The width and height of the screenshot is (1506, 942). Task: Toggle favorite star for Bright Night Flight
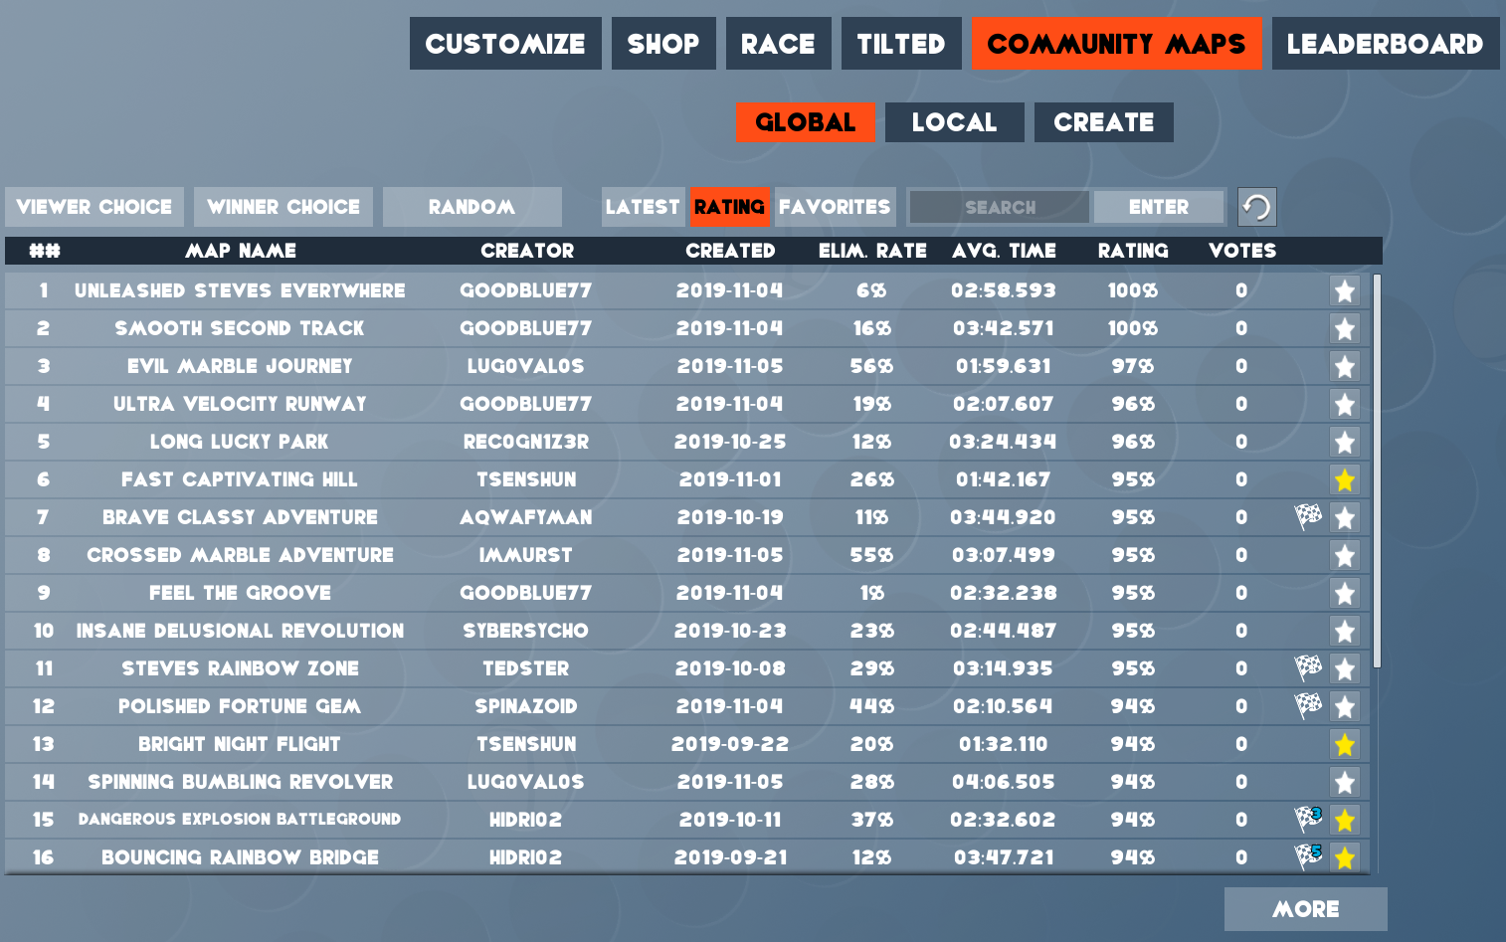pyautogui.click(x=1345, y=744)
